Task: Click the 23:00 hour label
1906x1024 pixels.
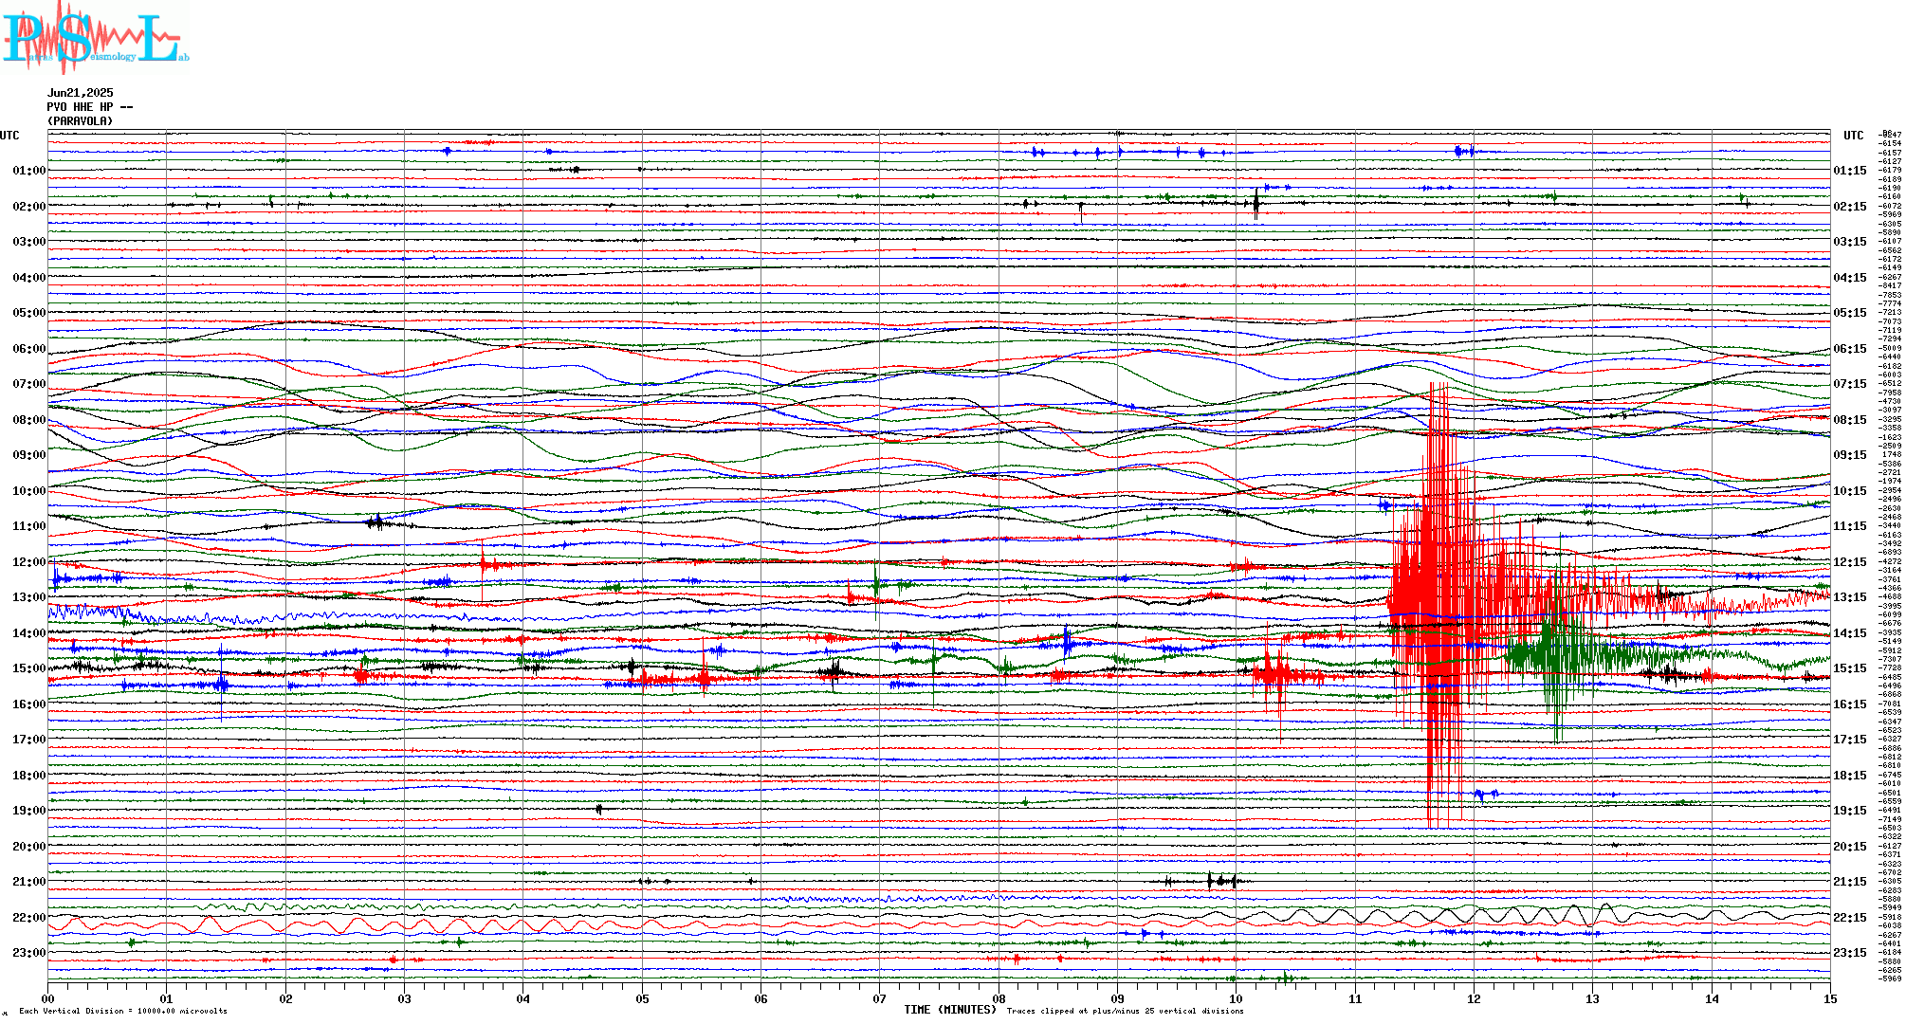Action: pos(29,953)
